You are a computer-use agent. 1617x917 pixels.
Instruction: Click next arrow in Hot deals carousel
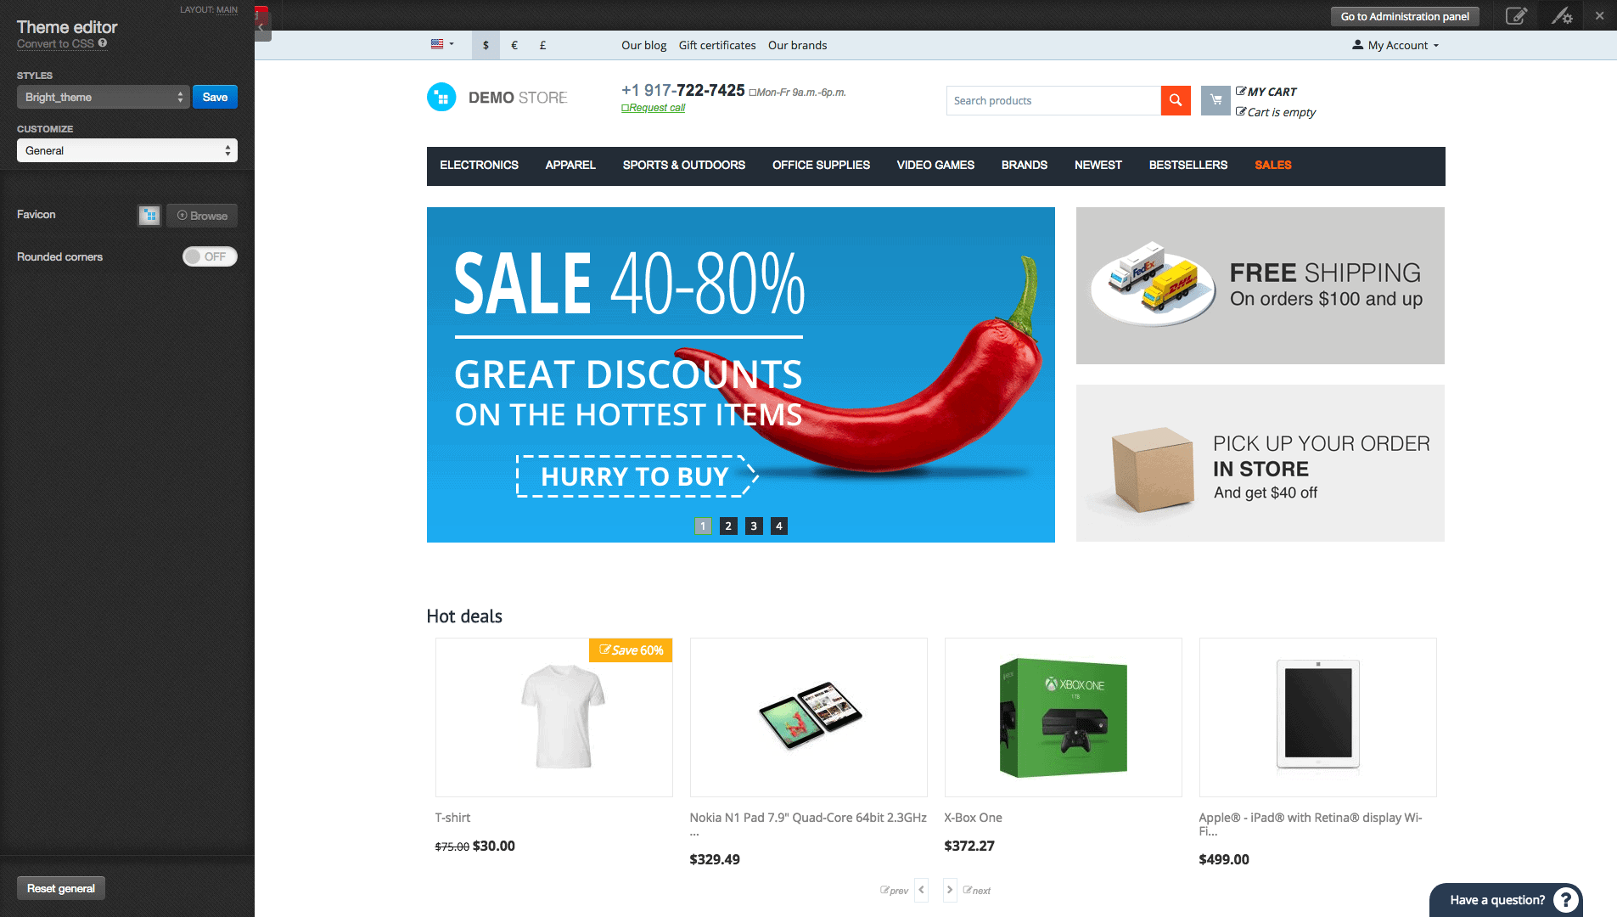(x=950, y=890)
